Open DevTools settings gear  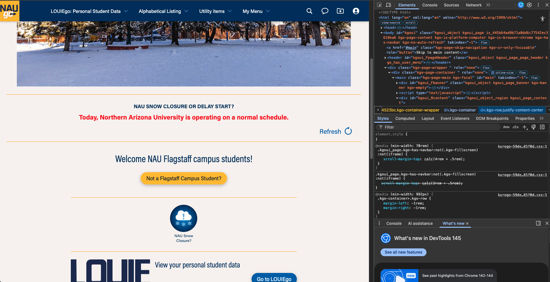click(529, 5)
